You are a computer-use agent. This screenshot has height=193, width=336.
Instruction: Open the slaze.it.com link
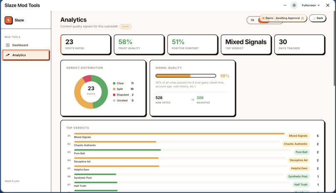tap(12, 181)
